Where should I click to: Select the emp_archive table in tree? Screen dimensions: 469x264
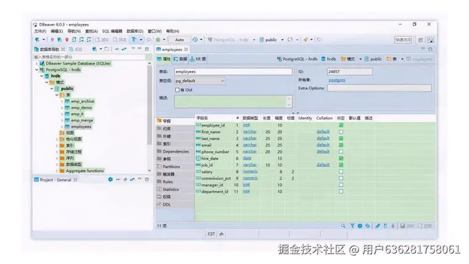tap(82, 102)
